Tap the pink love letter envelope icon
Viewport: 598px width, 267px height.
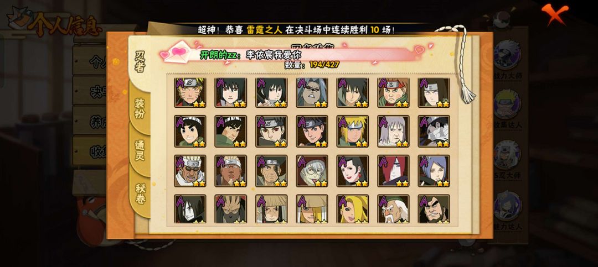click(x=177, y=53)
